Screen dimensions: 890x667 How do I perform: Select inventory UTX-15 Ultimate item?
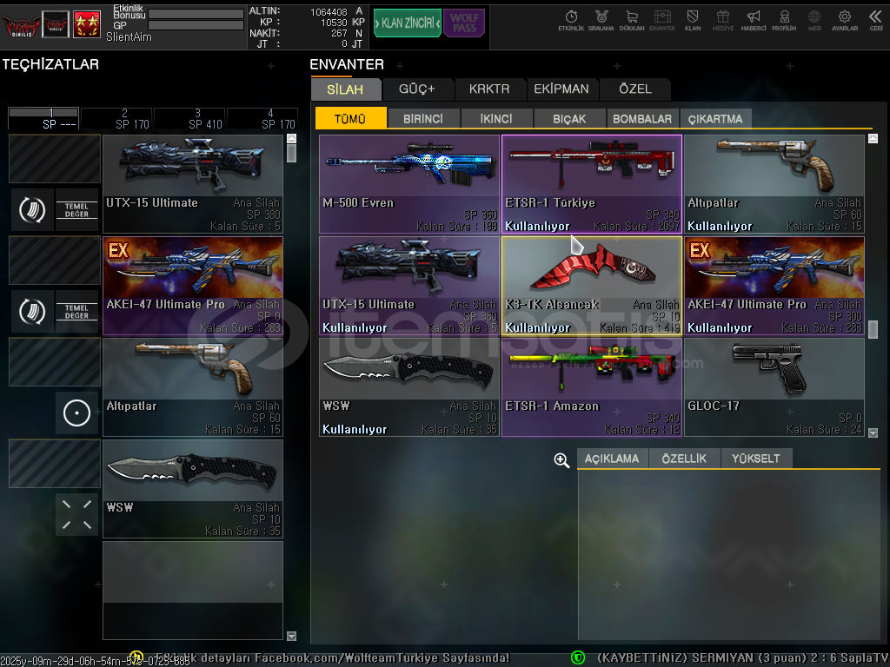pos(409,286)
